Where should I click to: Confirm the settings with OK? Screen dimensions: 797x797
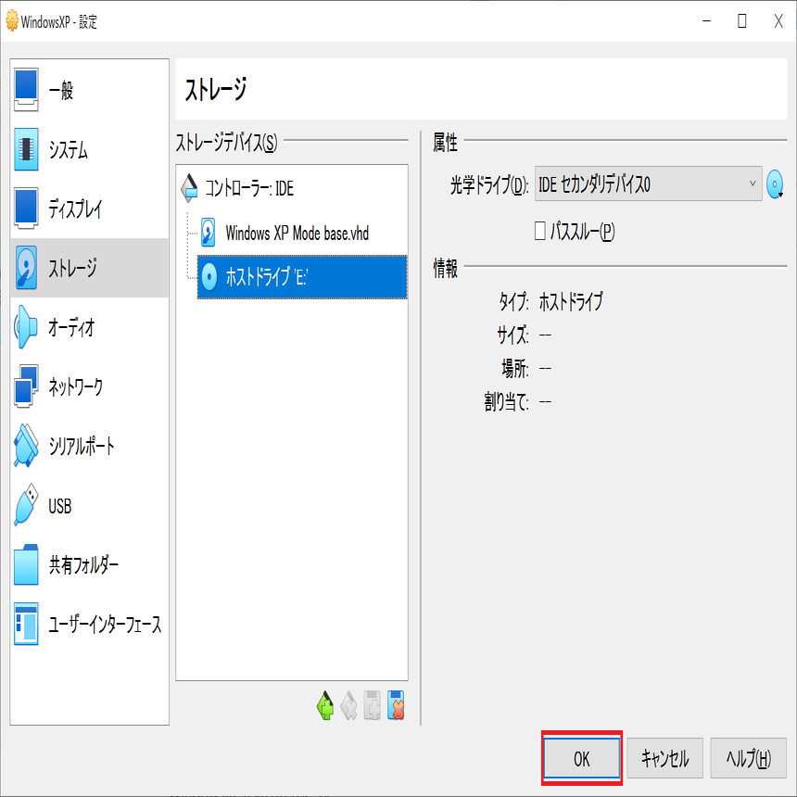[582, 758]
